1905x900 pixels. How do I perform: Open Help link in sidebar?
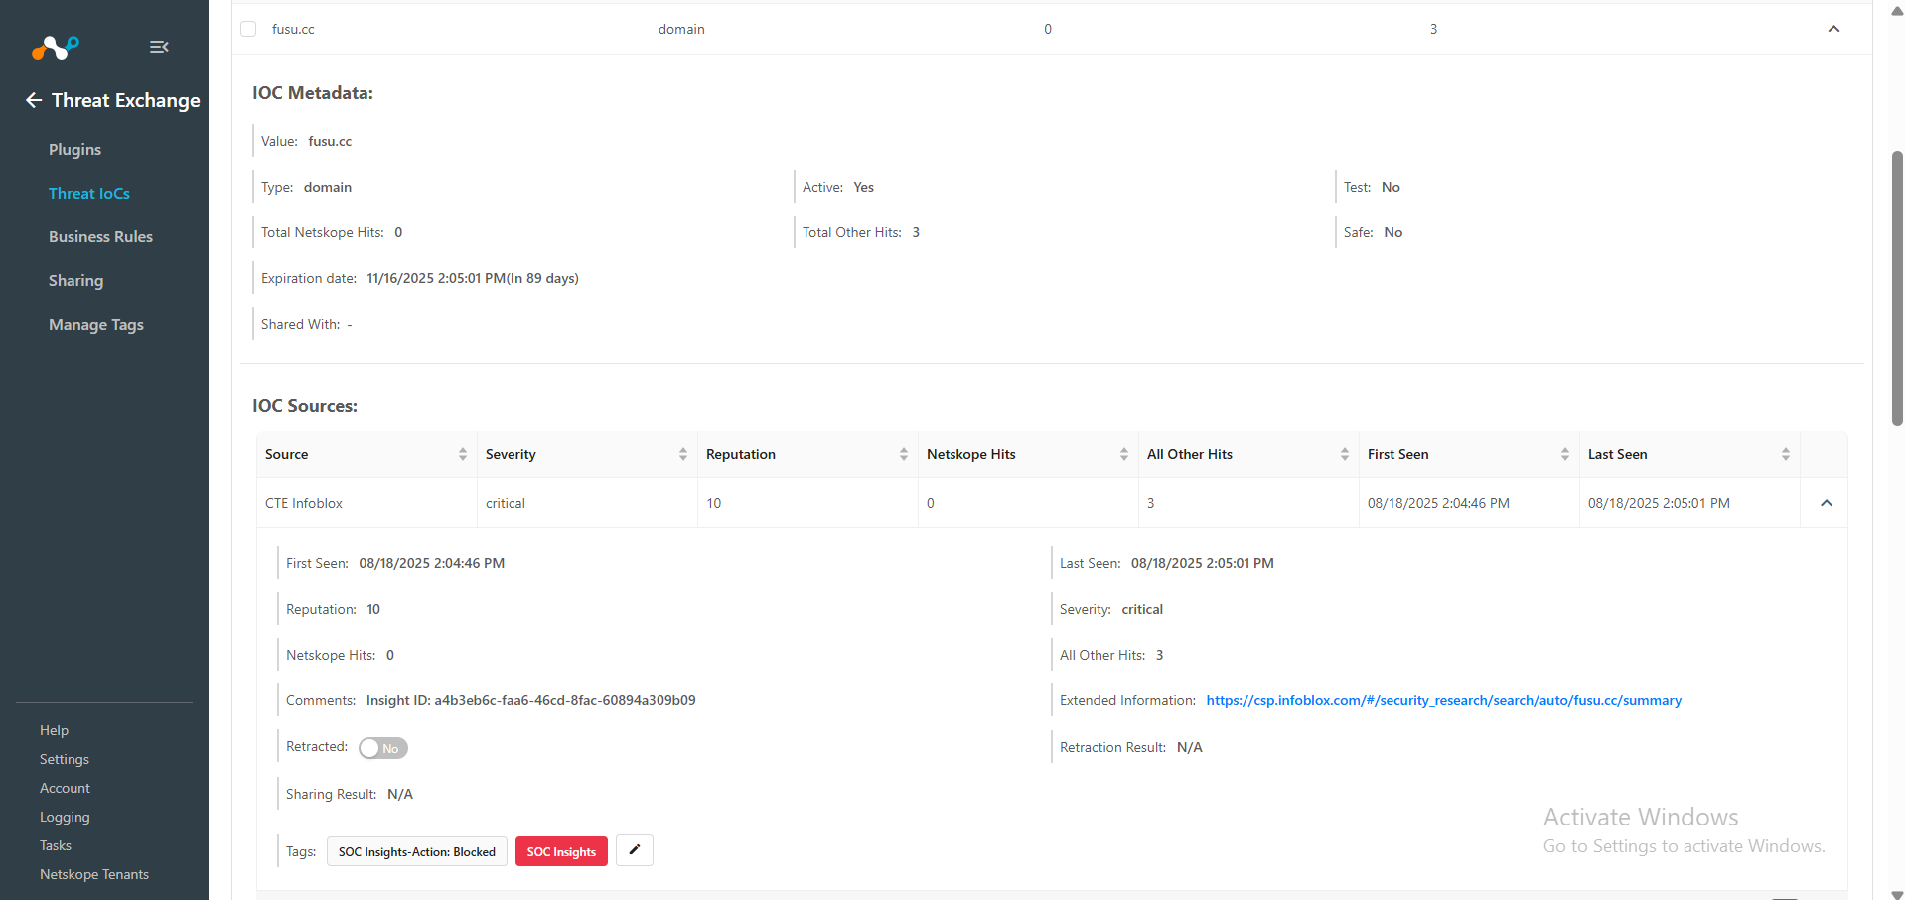tap(54, 730)
